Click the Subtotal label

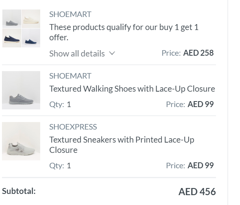coord(19,191)
